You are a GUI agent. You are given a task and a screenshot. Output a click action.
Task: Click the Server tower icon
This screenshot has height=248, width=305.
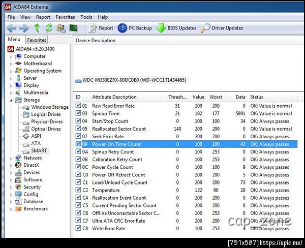point(18,78)
